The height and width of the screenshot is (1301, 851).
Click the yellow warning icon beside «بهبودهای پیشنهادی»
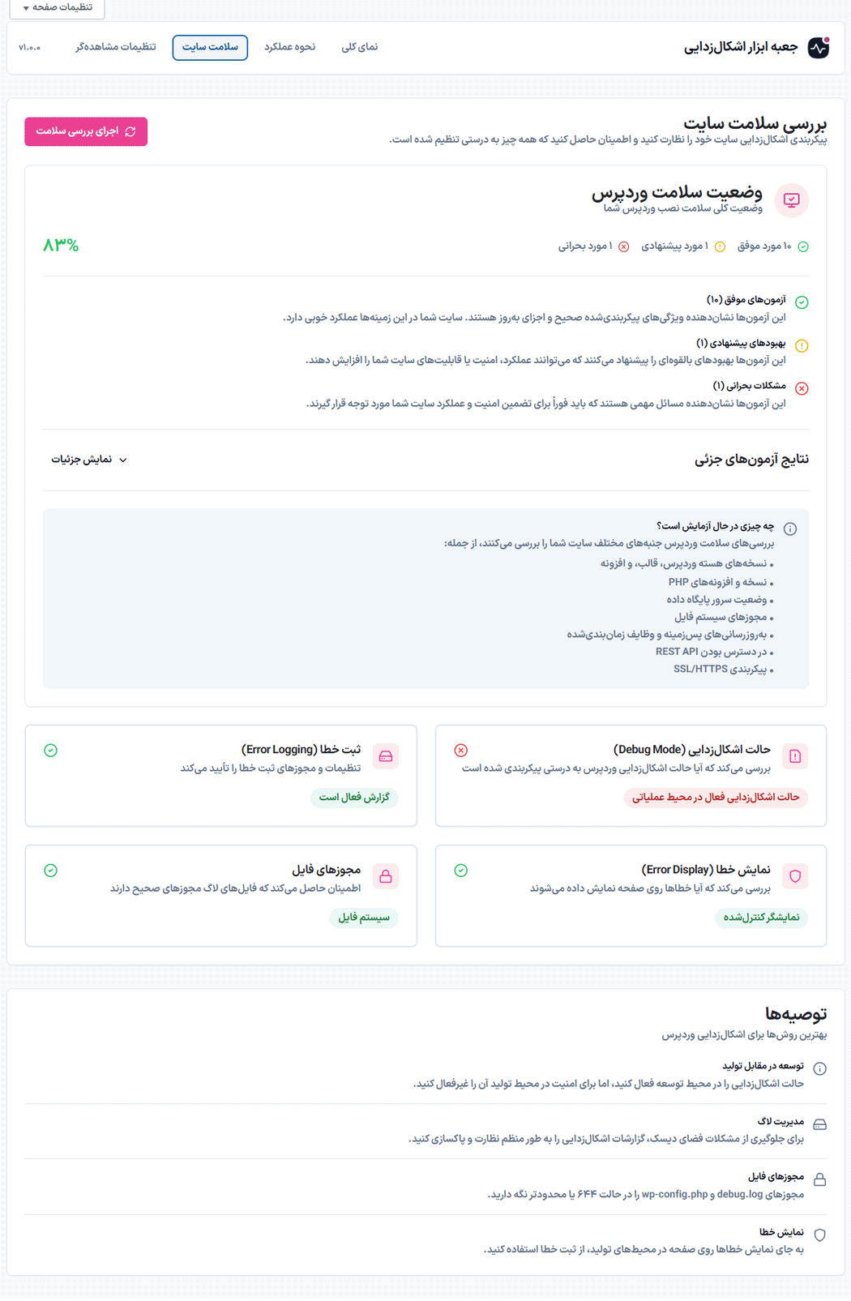pos(802,345)
